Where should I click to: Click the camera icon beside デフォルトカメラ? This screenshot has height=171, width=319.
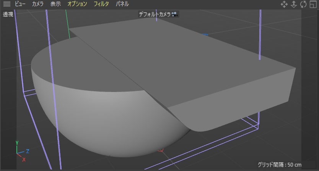(174, 15)
